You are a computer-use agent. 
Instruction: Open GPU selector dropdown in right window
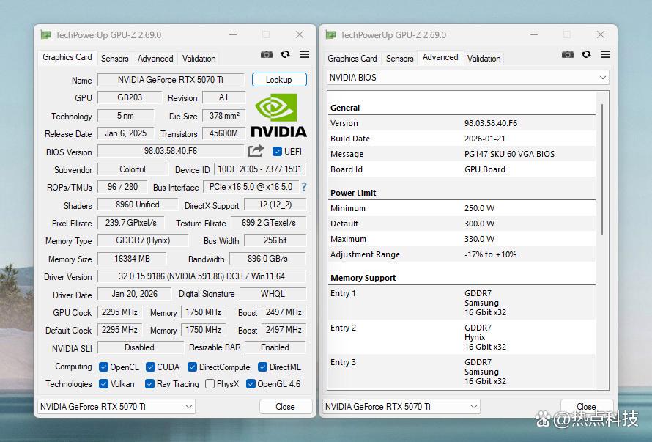(x=401, y=406)
